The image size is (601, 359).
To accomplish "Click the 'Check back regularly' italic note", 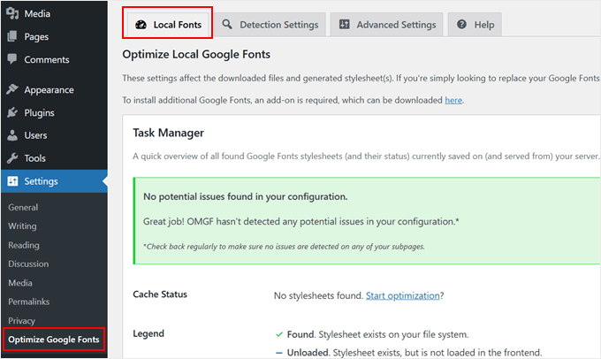I will pyautogui.click(x=284, y=247).
